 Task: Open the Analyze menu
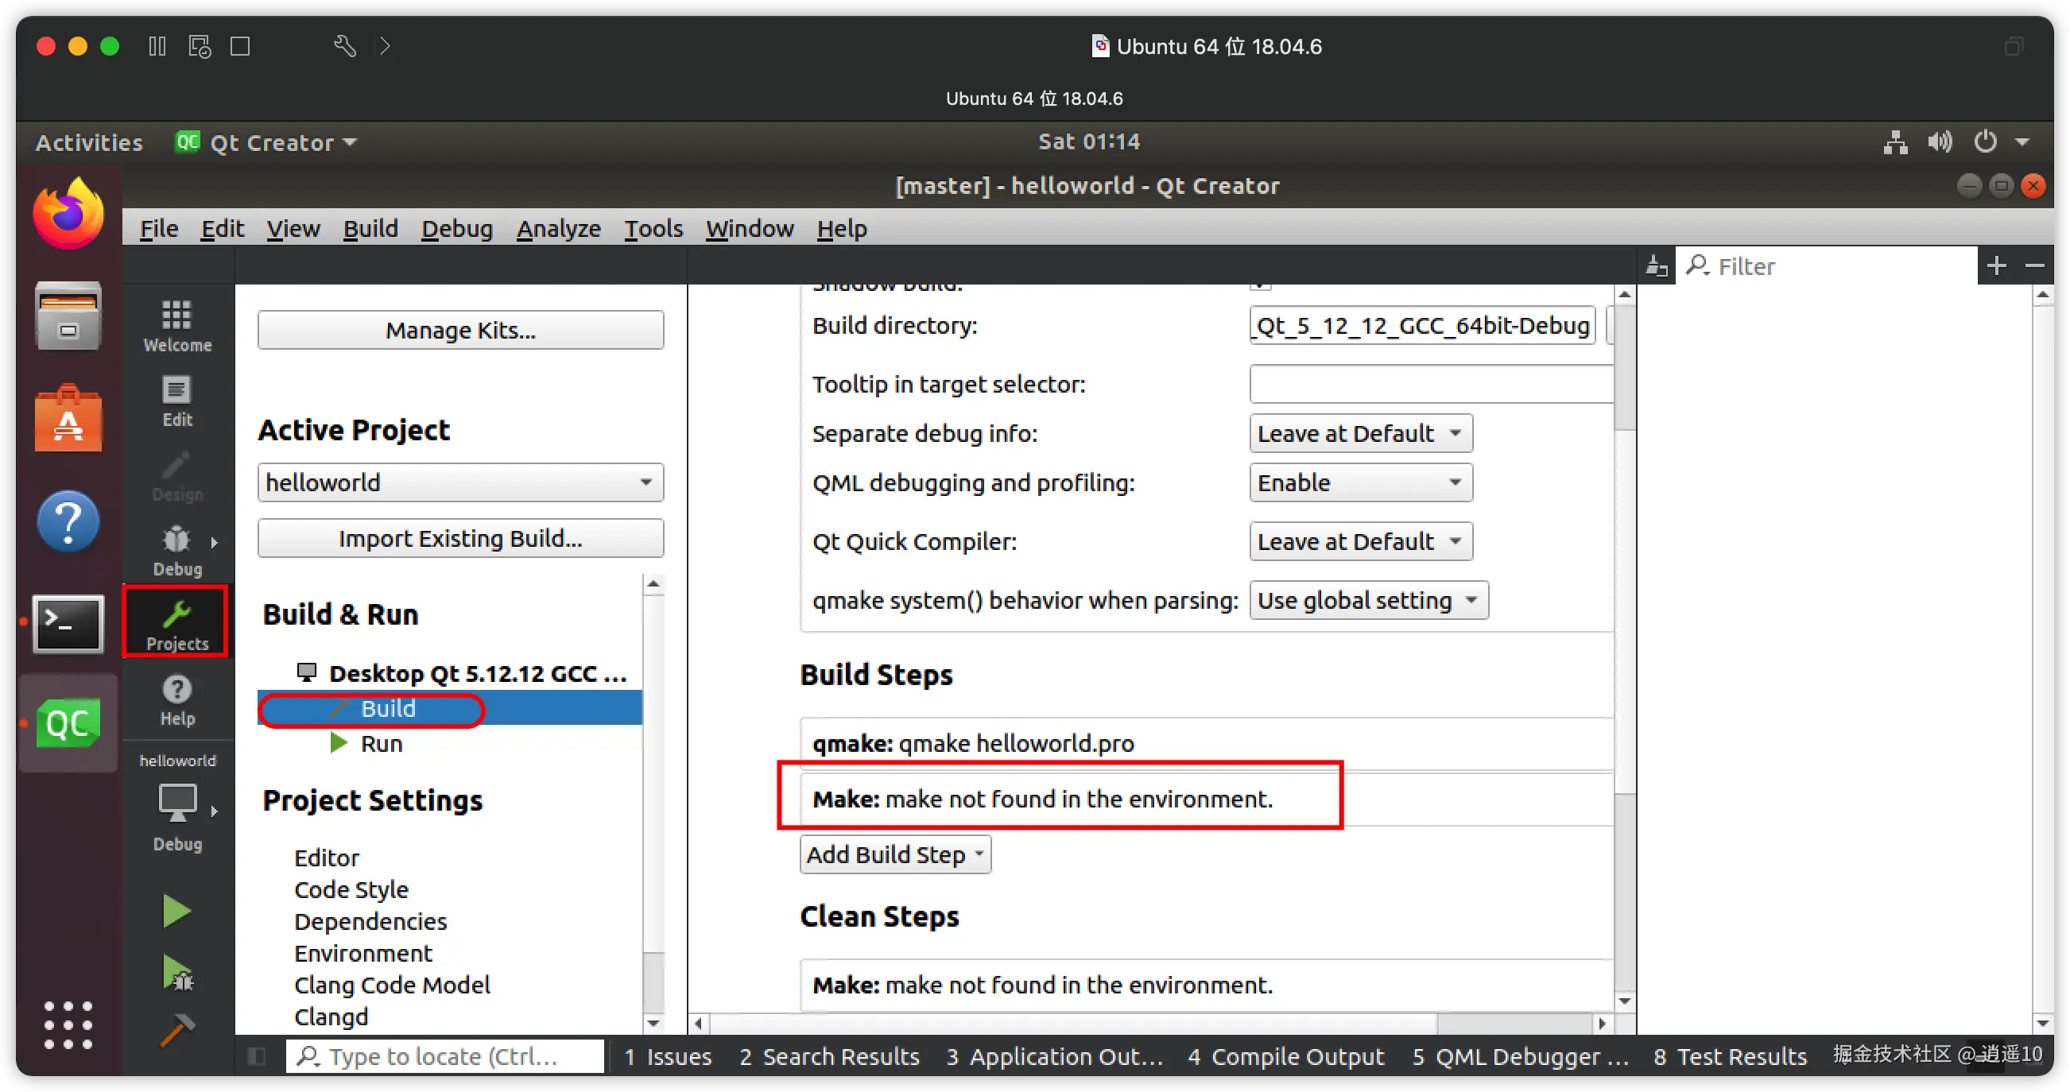[x=558, y=228]
